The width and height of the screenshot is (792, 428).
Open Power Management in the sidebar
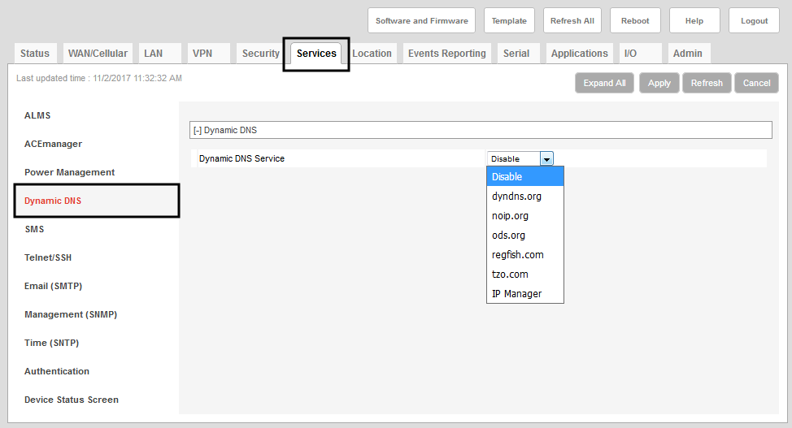69,172
